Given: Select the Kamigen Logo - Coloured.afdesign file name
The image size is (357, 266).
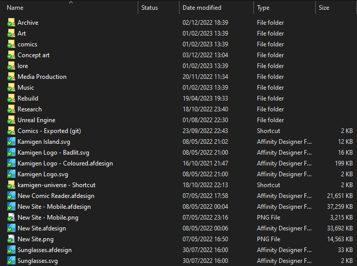Looking at the screenshot, I should click(x=66, y=163).
